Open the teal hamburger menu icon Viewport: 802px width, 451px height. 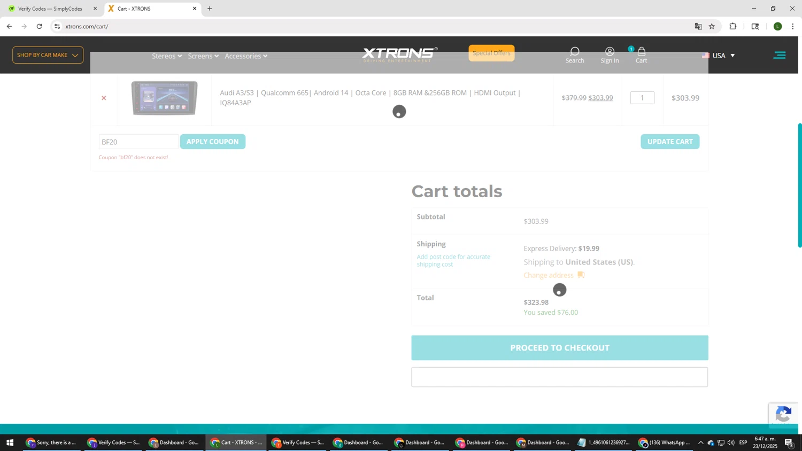tap(779, 55)
